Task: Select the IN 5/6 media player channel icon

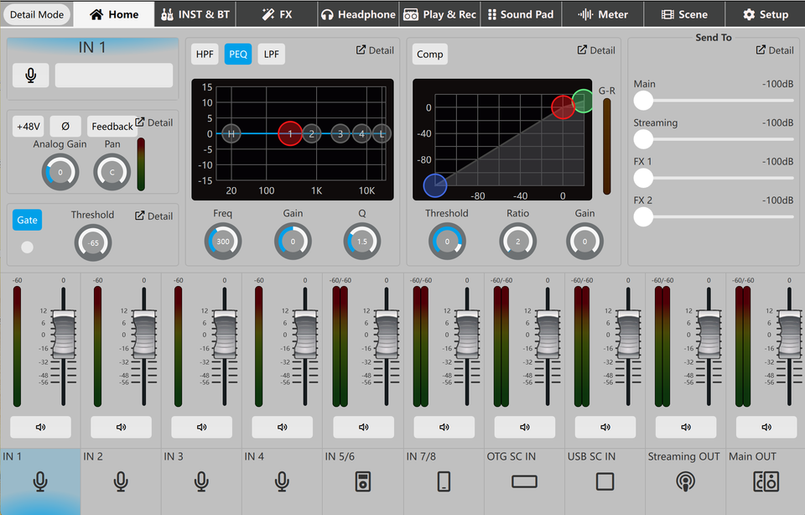Action: tap(362, 481)
